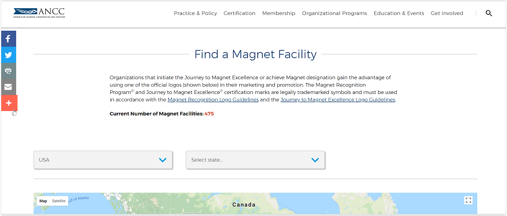Switch map to Satellite view
Screen dimensions: 507x216
click(x=59, y=201)
